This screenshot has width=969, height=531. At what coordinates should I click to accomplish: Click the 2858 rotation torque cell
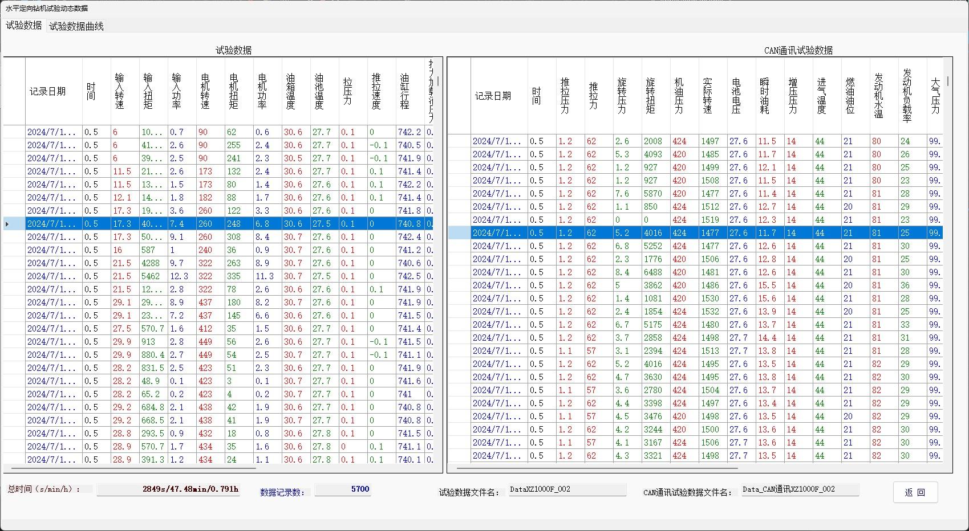(x=656, y=338)
